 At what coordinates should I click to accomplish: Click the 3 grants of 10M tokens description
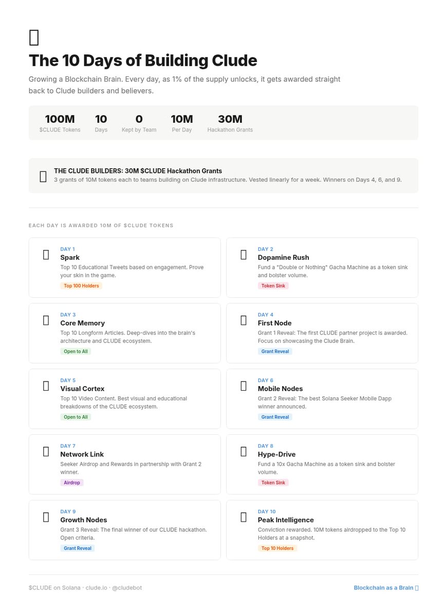[x=228, y=180]
